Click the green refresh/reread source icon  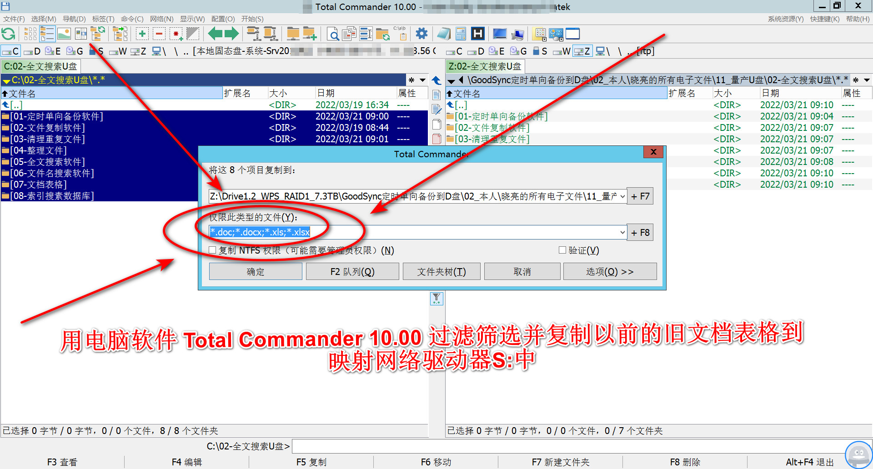pos(9,34)
